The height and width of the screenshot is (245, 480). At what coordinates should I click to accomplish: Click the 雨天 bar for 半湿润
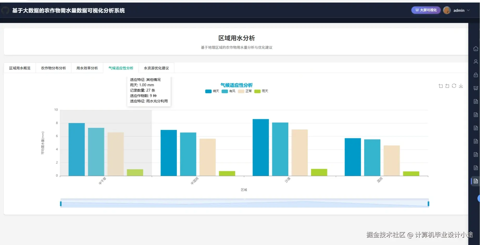tap(227, 173)
